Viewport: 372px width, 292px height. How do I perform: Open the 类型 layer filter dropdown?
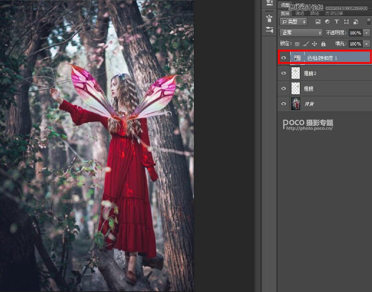[x=293, y=22]
